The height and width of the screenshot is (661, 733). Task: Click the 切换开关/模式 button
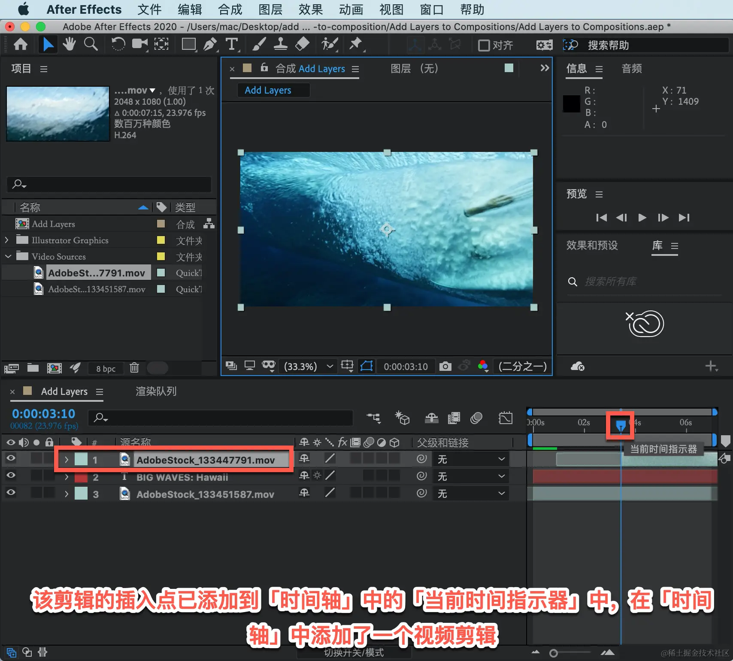[x=354, y=653]
